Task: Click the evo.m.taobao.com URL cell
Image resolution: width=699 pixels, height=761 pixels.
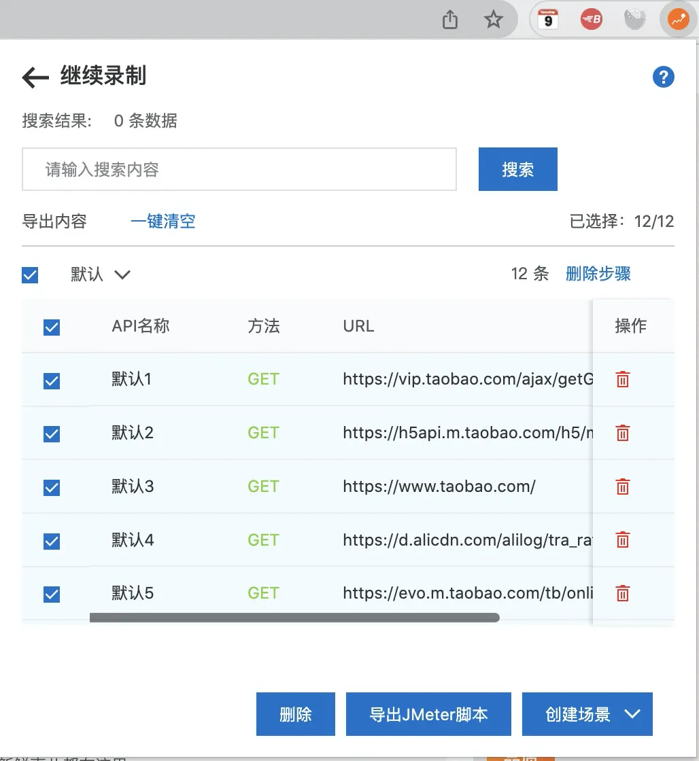Action: pos(468,593)
